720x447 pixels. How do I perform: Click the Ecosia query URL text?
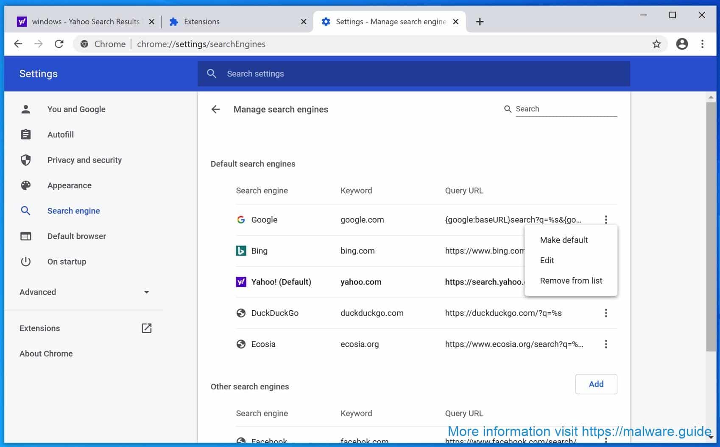click(514, 344)
